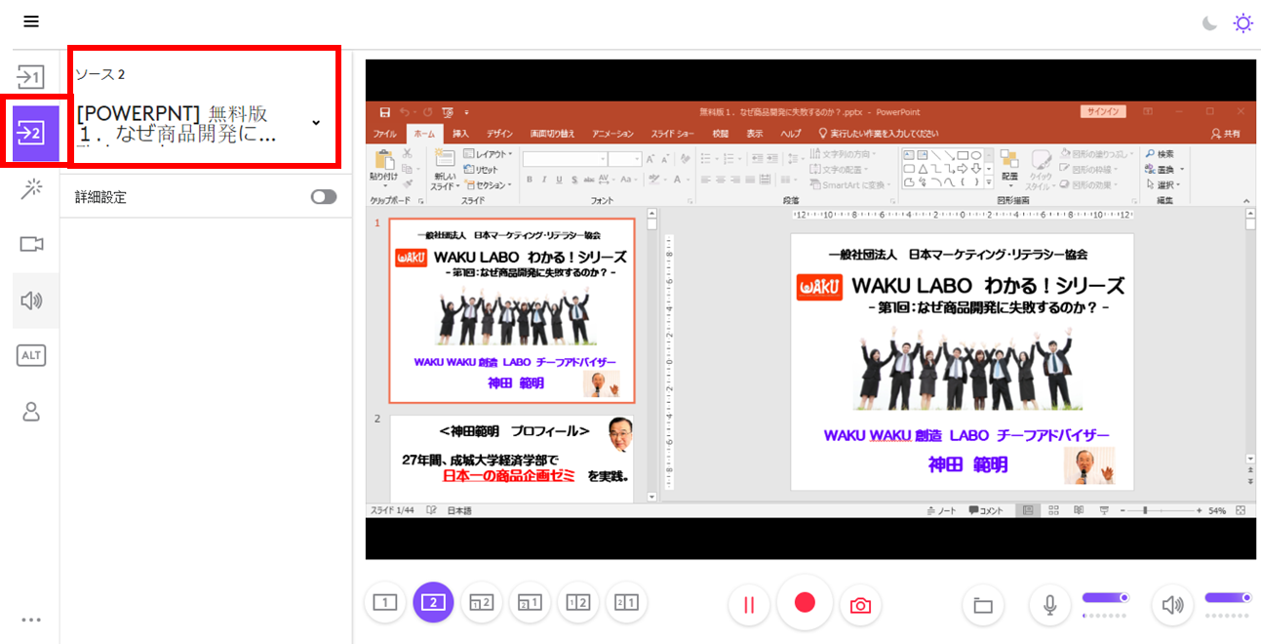Viewport: 1261px width, 644px height.
Task: Select side-by-side layout 2 then 1
Action: point(626,603)
